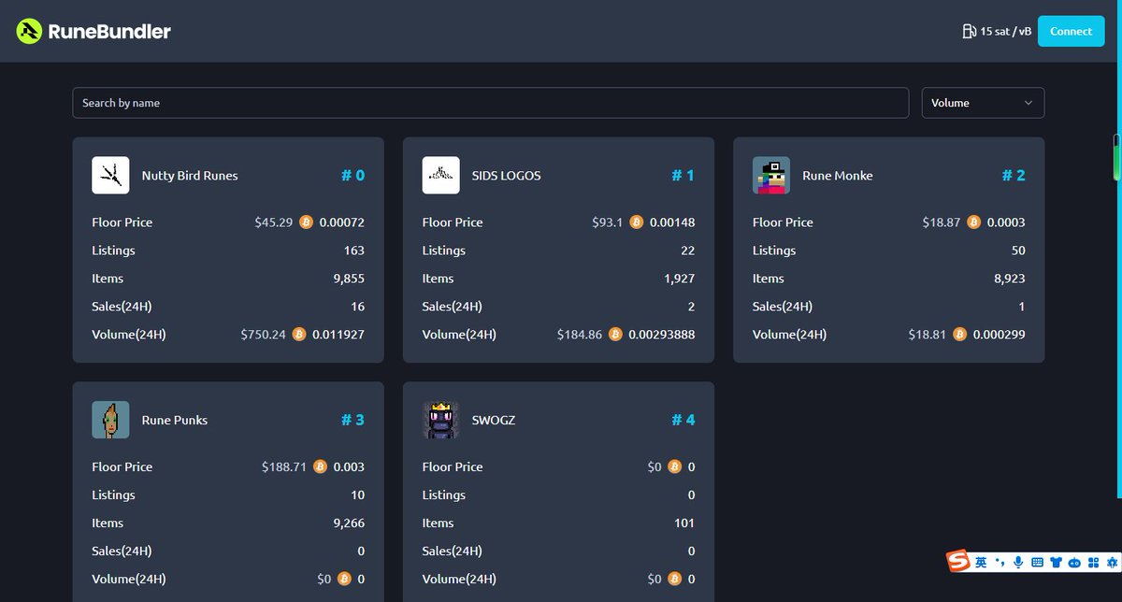Click the chevron on the Volume dropdown
Image resolution: width=1122 pixels, height=602 pixels.
tap(1028, 103)
